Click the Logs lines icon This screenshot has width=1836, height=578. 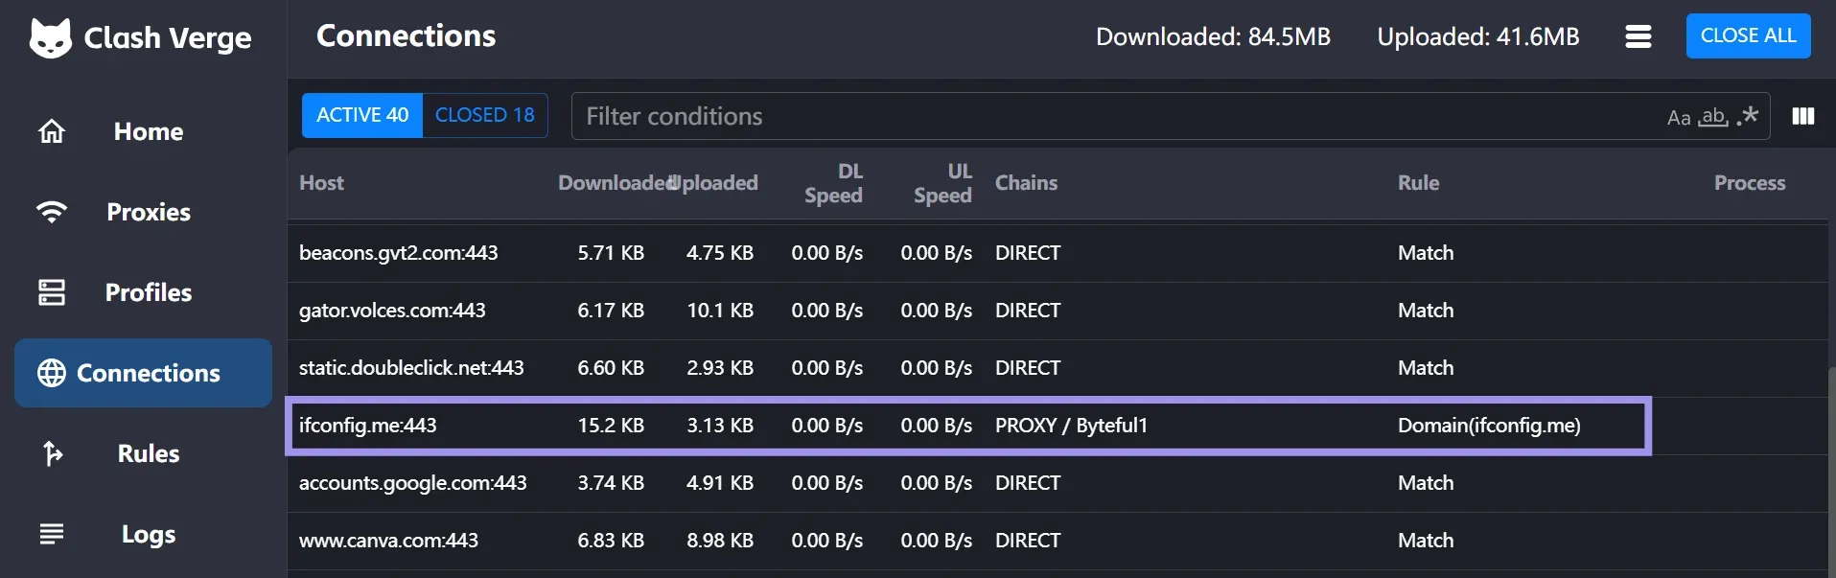52,534
